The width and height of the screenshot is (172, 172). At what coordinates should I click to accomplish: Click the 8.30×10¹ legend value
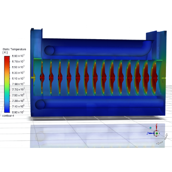(18, 73)
